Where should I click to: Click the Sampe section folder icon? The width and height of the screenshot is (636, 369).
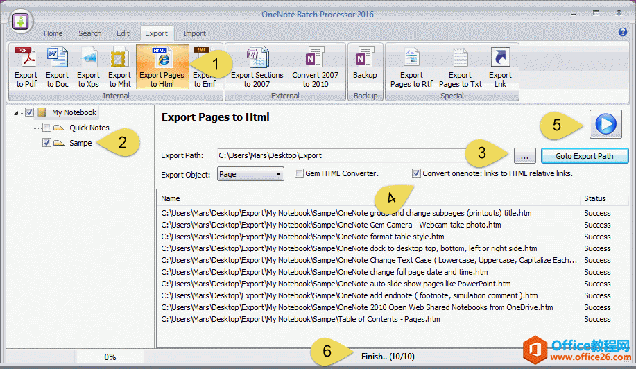[59, 143]
